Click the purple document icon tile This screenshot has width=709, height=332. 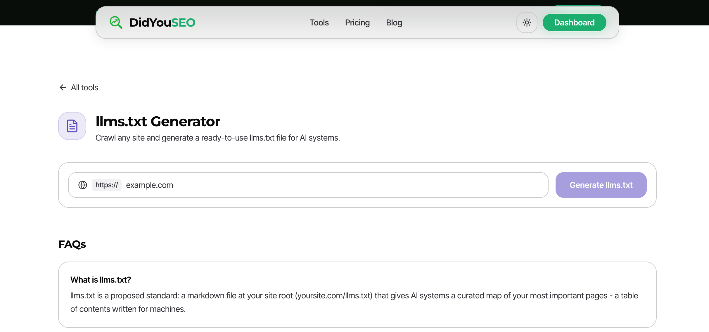[72, 126]
